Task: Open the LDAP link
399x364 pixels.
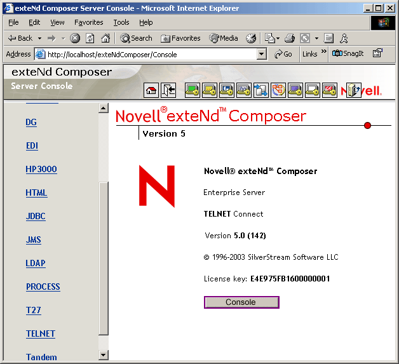Action: (x=36, y=263)
